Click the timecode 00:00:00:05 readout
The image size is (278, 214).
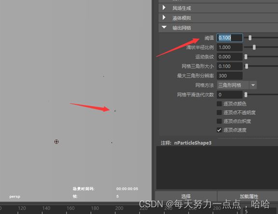(x=127, y=189)
